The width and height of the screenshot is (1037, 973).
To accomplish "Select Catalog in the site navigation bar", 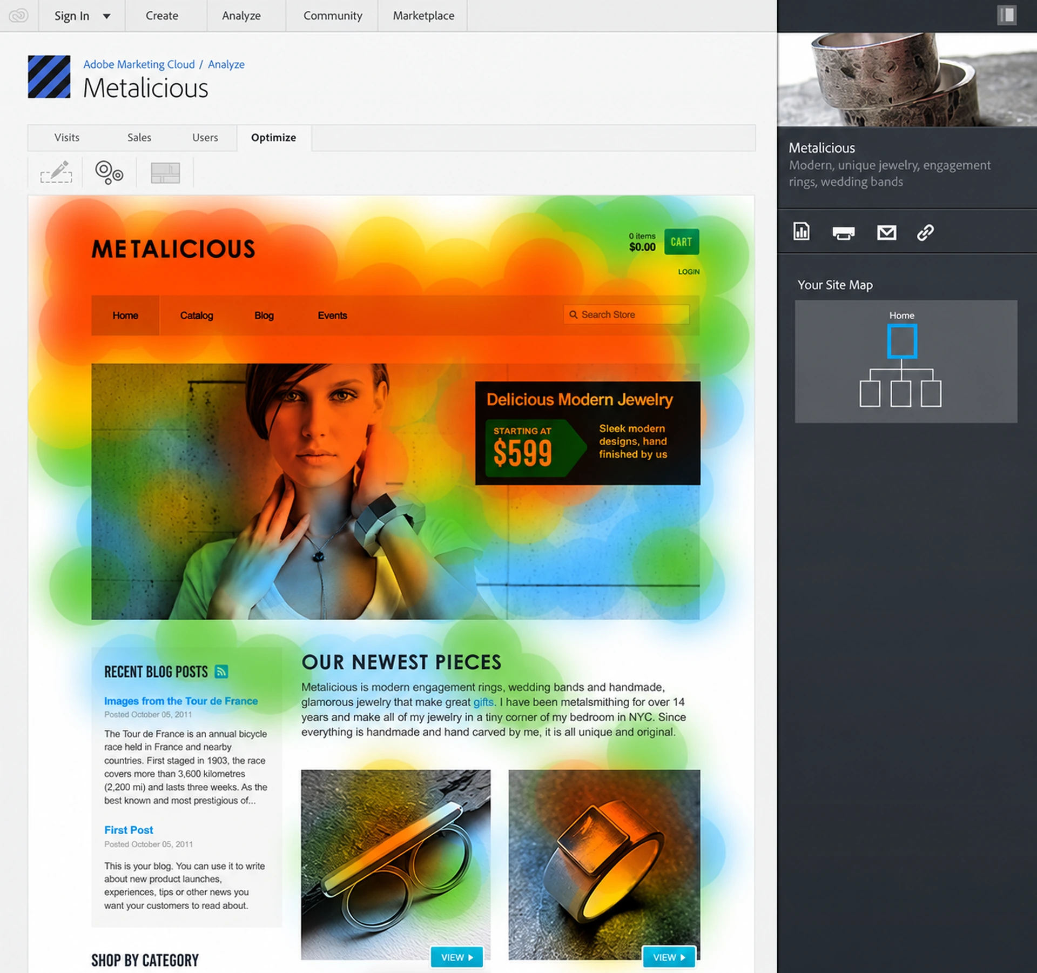I will click(197, 316).
